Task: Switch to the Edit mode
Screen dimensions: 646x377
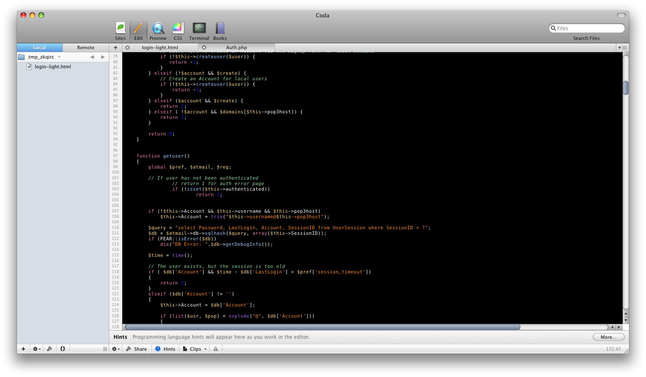Action: point(139,31)
